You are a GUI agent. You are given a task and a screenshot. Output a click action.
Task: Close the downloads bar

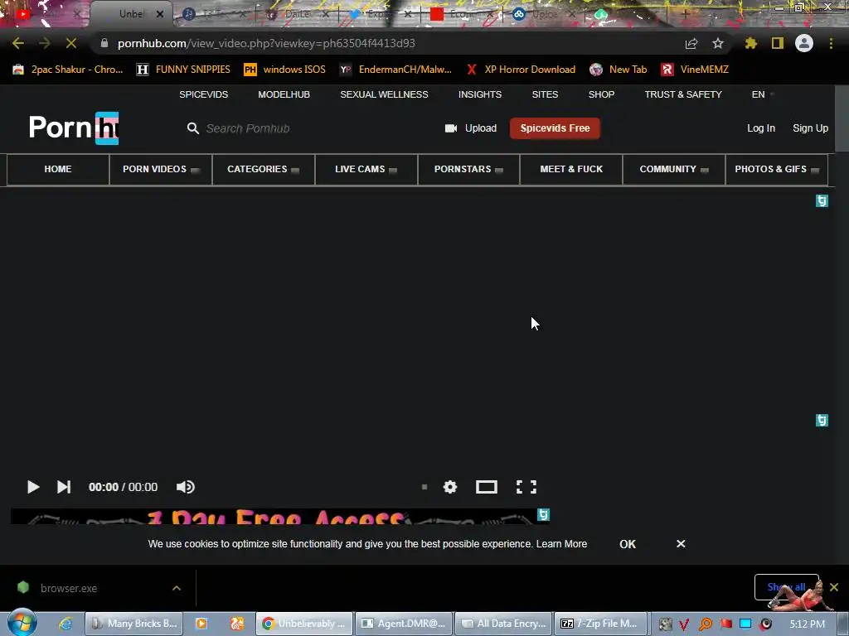pyautogui.click(x=834, y=587)
